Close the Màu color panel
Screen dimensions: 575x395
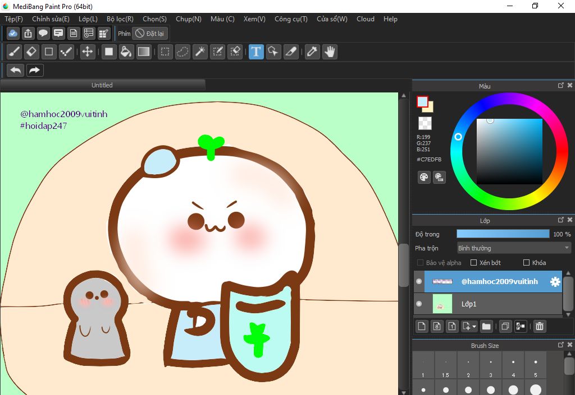coord(569,85)
